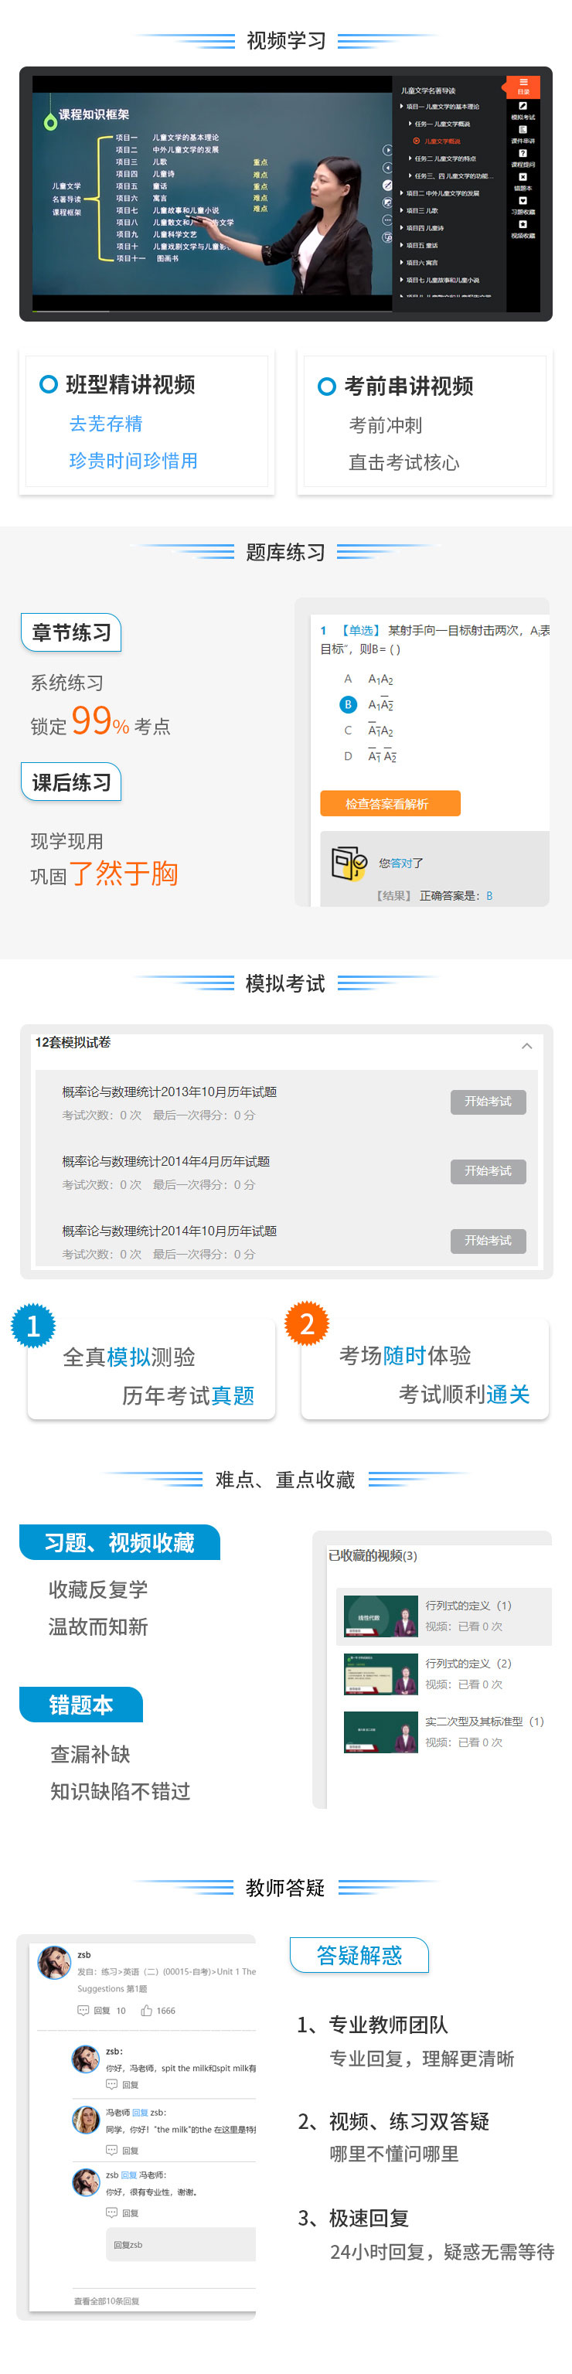This screenshot has width=572, height=2374.
Task: Open 查看全部10条回复 link
Action: (x=107, y=2301)
